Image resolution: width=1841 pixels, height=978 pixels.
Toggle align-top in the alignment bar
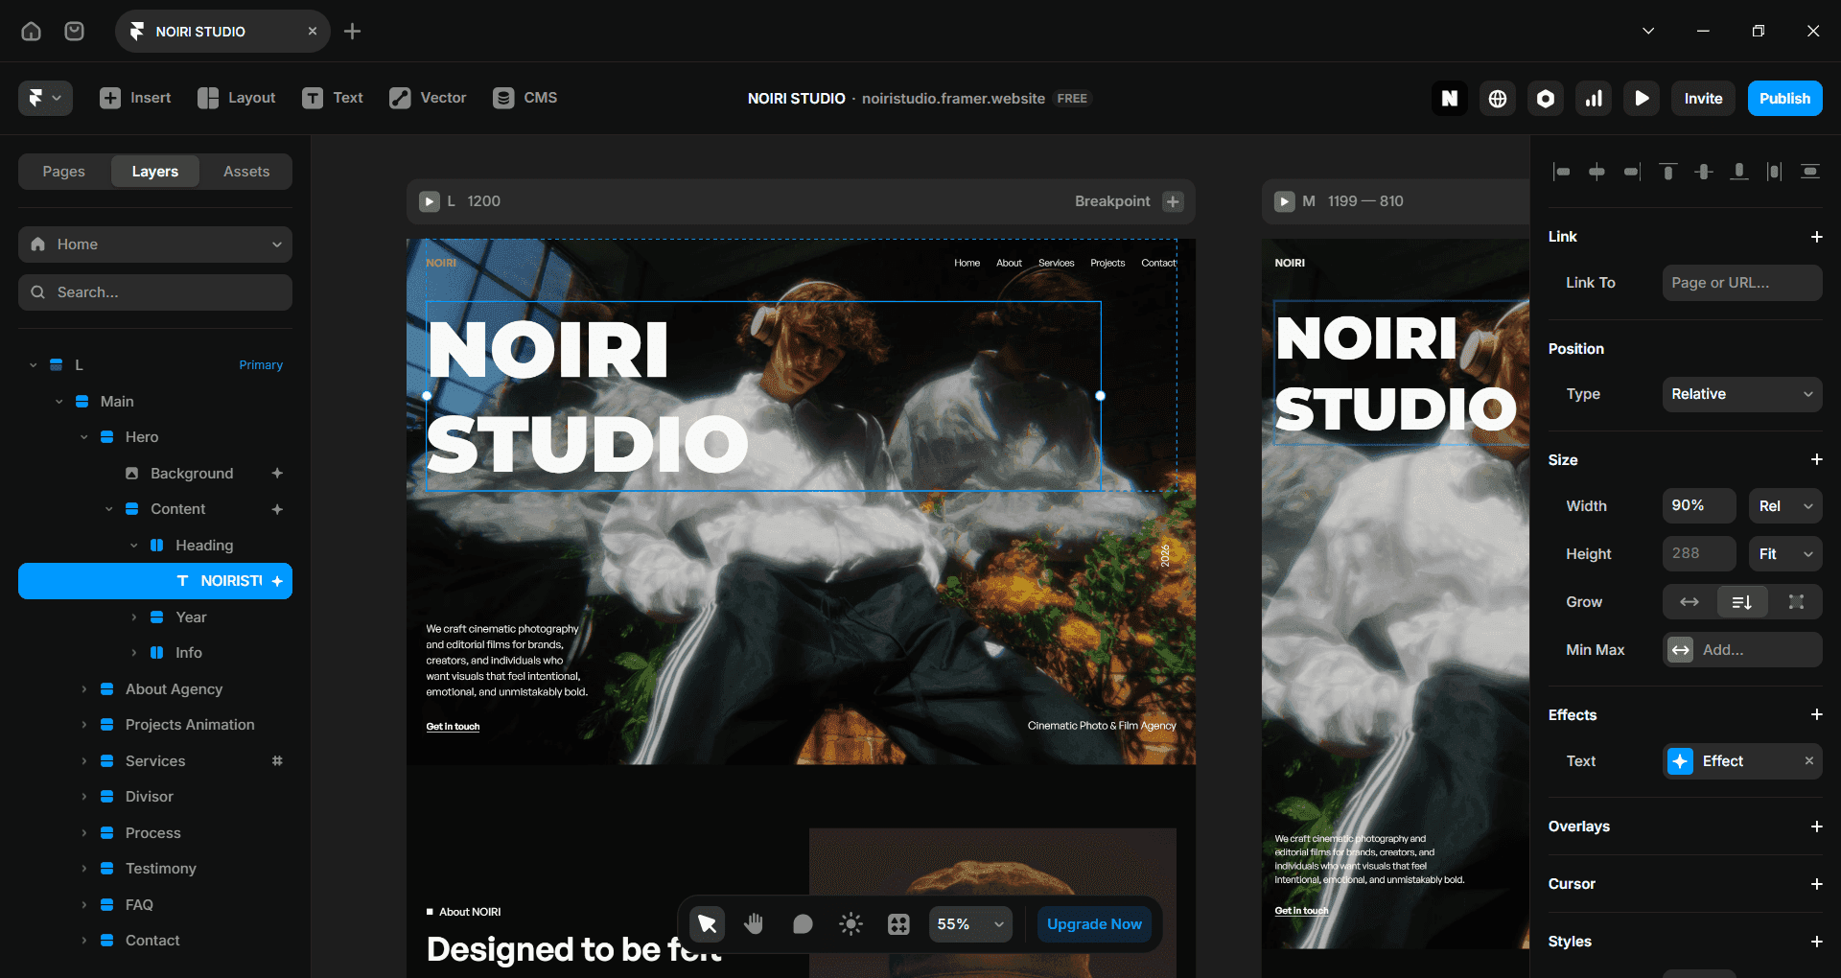pyautogui.click(x=1667, y=172)
